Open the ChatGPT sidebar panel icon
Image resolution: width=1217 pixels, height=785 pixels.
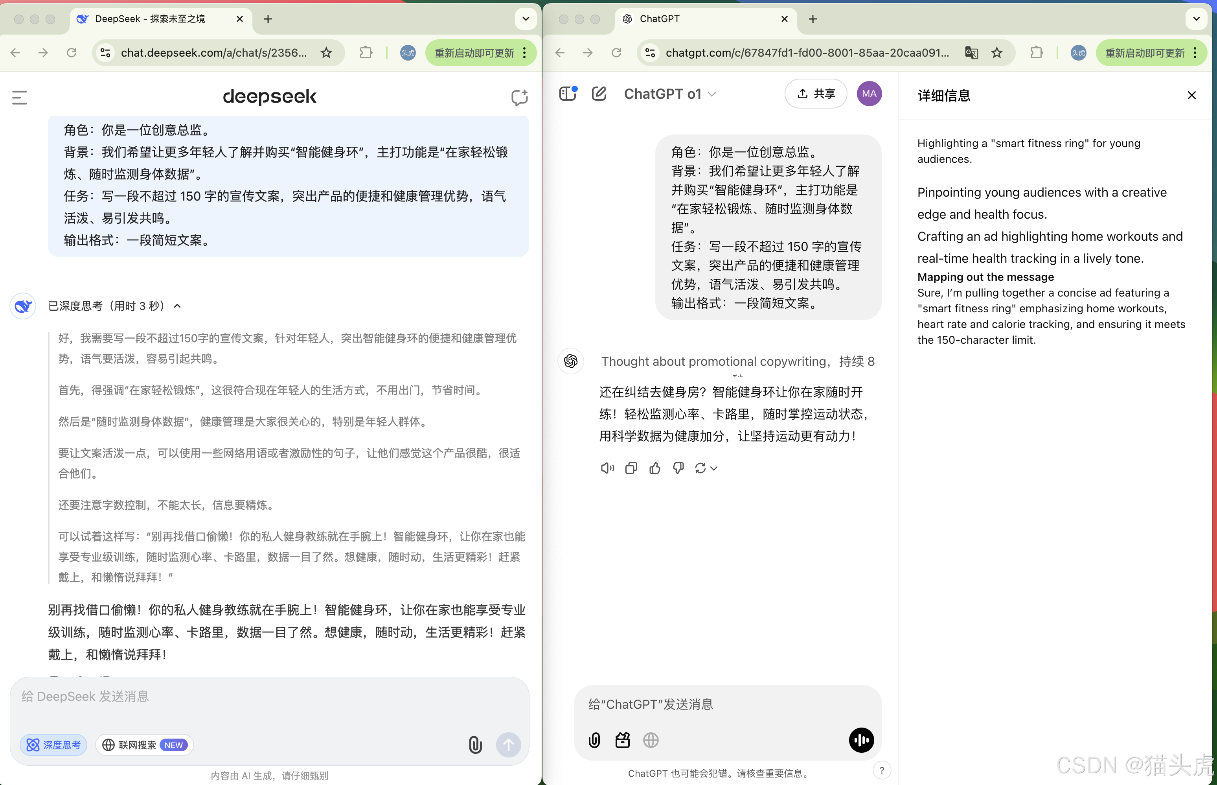pyautogui.click(x=568, y=93)
